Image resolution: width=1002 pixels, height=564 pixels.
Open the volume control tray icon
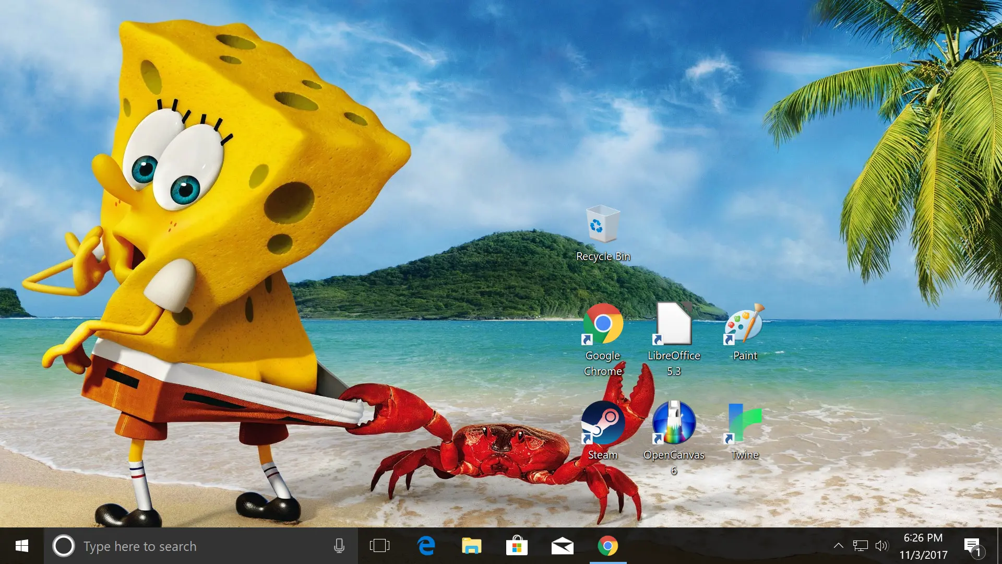coord(881,546)
